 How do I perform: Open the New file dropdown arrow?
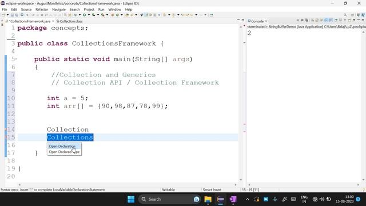pyautogui.click(x=7, y=15)
